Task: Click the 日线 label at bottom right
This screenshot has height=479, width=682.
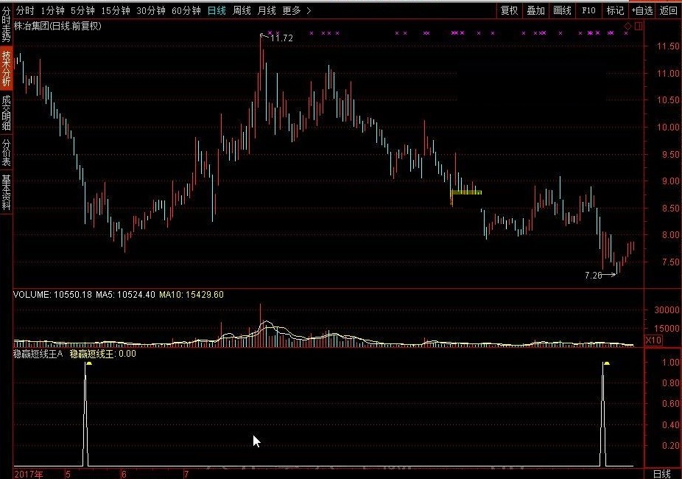Action: [662, 474]
